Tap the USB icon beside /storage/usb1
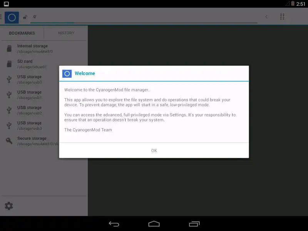The image size is (308, 231). click(x=9, y=95)
